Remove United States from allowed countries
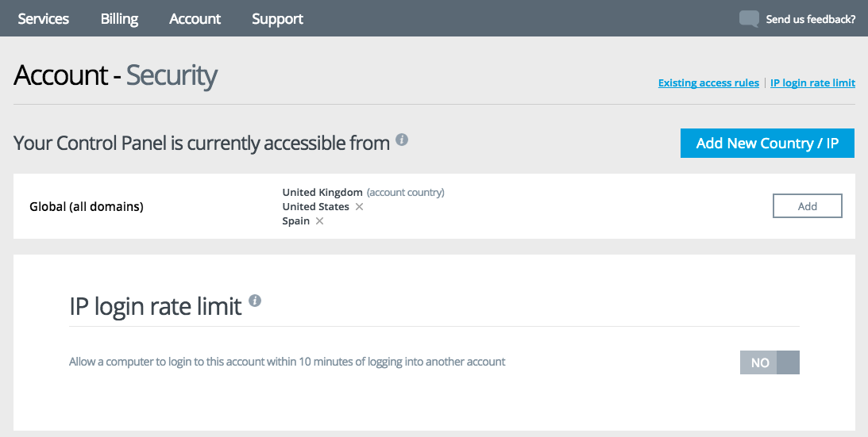The width and height of the screenshot is (868, 437). tap(359, 206)
